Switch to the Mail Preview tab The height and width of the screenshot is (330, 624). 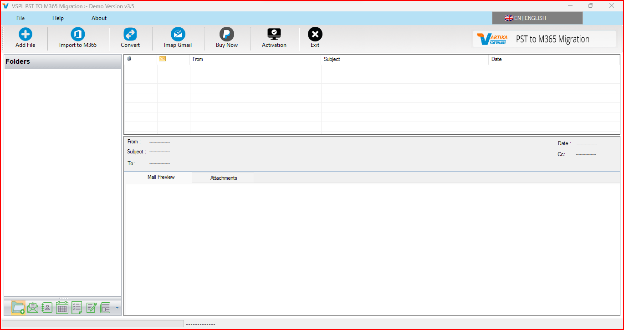[x=161, y=177]
